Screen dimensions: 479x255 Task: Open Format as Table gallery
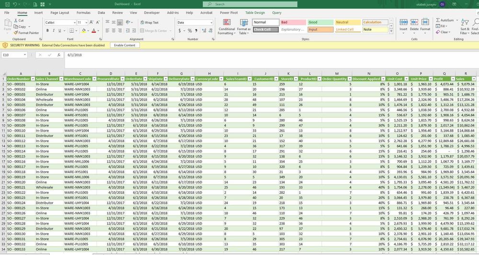click(x=244, y=27)
